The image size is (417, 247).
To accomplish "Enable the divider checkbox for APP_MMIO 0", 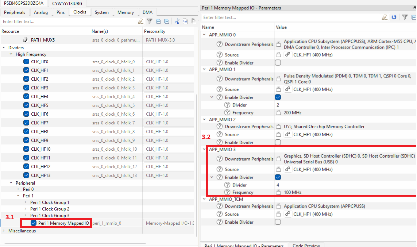I will click(x=278, y=63).
